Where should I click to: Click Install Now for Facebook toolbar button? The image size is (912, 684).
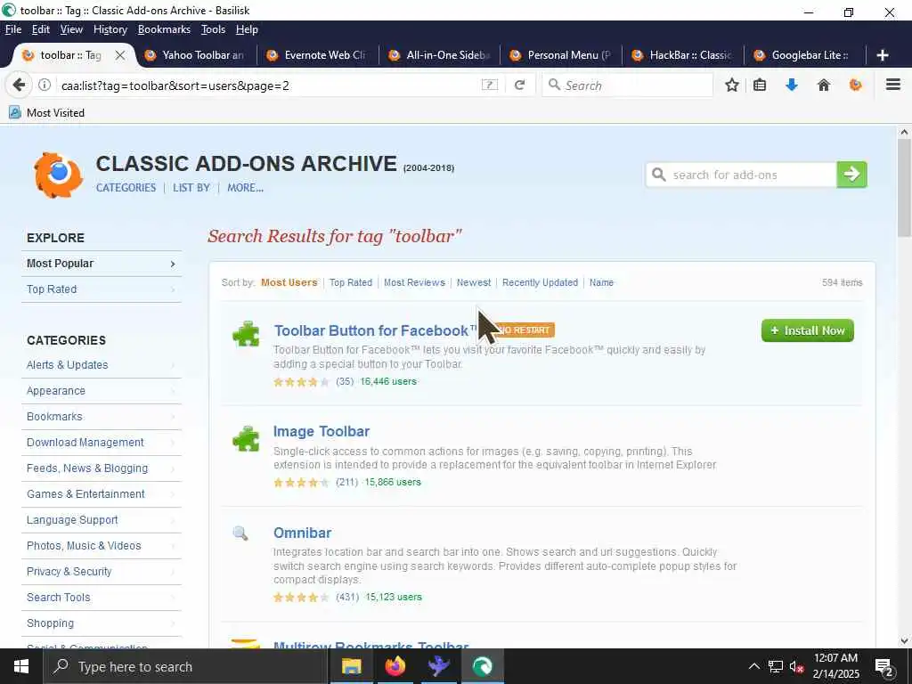coord(807,330)
